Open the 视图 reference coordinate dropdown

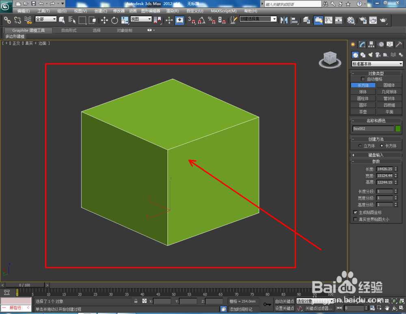pos(141,19)
